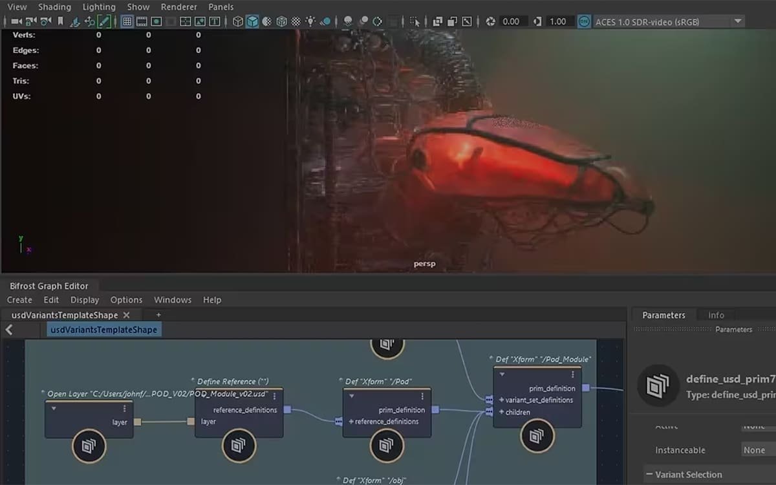This screenshot has height=485, width=776.
Task: Toggle the grid display icon in viewport toolbar
Action: point(128,21)
